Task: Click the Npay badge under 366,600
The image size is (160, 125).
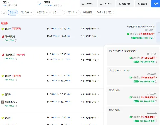Action: coord(136,62)
